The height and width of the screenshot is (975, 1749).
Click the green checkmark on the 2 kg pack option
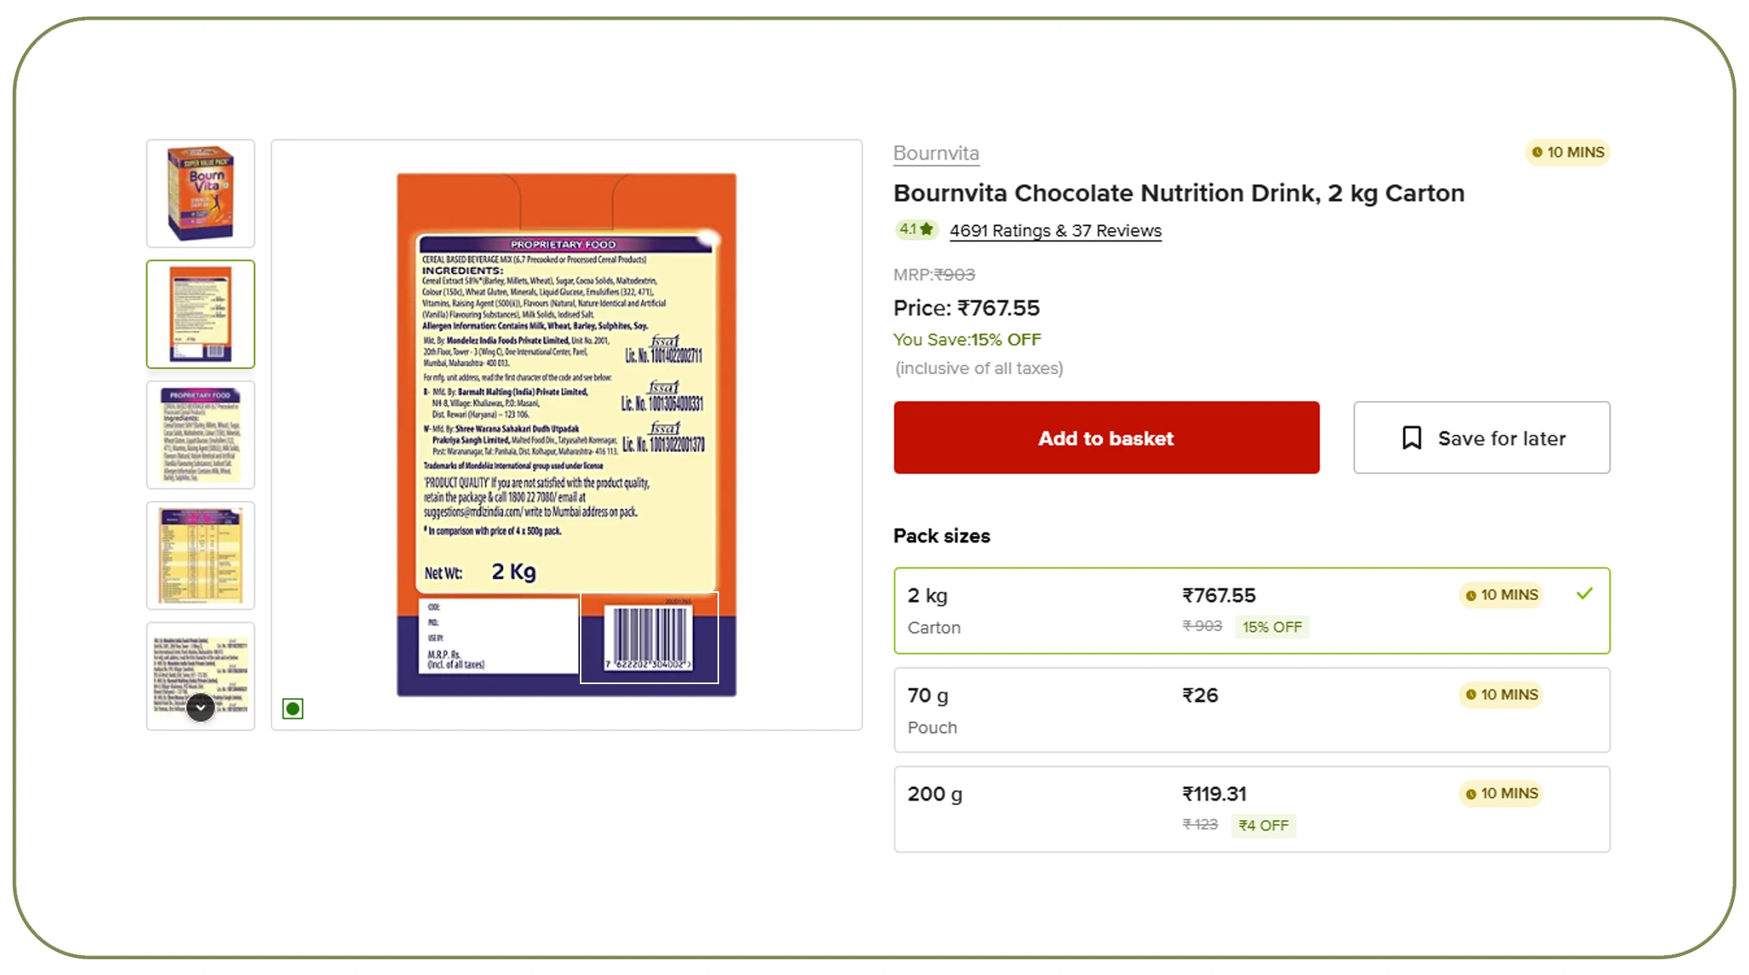tap(1585, 593)
